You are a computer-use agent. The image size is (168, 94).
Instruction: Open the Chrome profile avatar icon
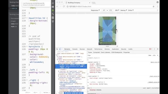click(157, 2)
